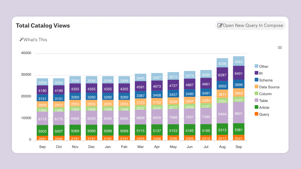This screenshot has height=169, width=301.
Task: Toggle the BI legend entry
Action: pyautogui.click(x=261, y=73)
